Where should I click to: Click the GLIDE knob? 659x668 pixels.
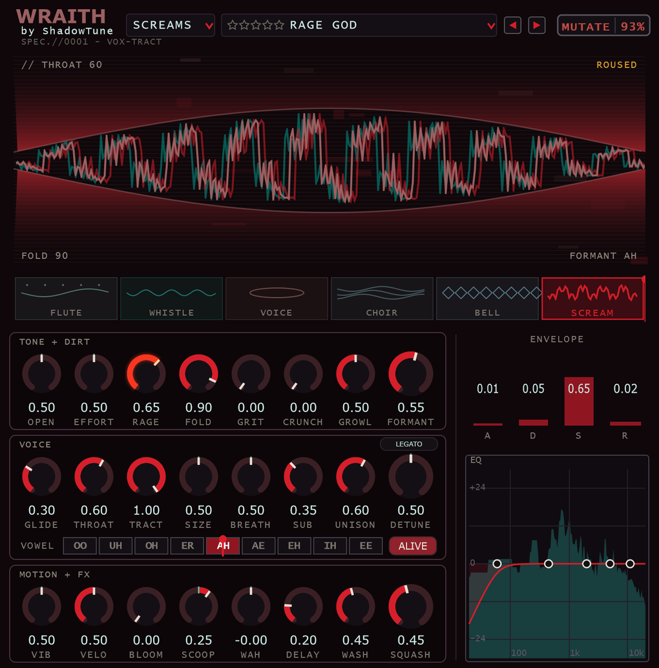coord(41,476)
